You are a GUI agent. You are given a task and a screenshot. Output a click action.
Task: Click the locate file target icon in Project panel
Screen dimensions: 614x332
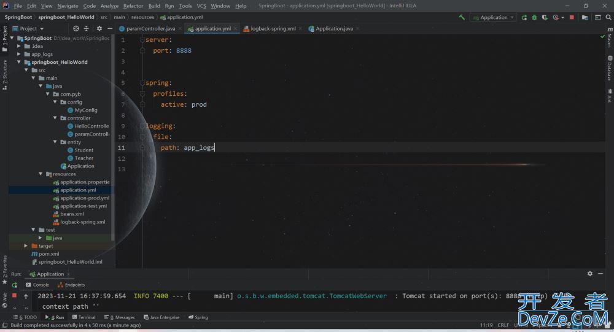tap(76, 29)
